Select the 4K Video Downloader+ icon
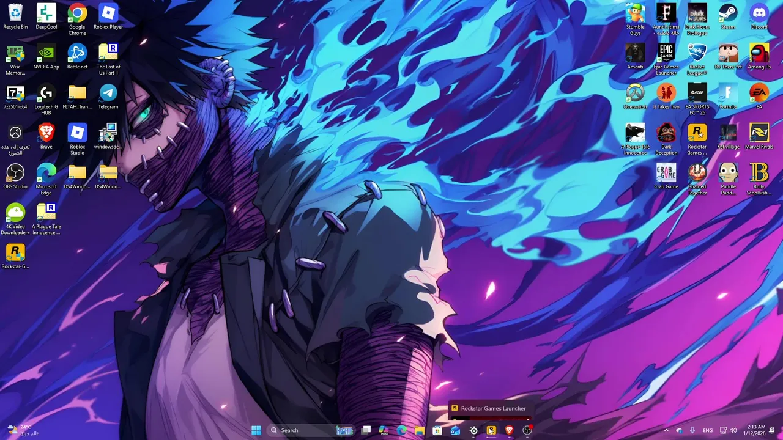783x440 pixels. click(15, 219)
